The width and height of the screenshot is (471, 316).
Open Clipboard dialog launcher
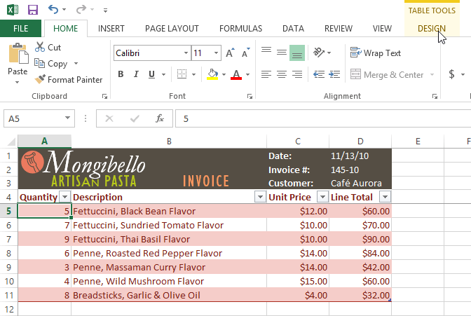104,96
